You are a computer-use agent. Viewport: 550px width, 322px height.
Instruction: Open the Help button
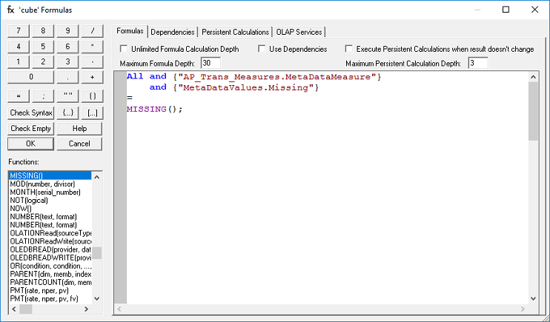(79, 128)
